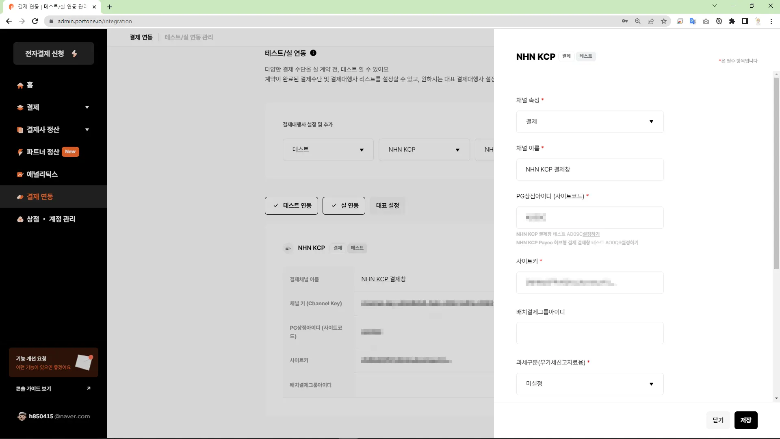Open 상점 · 계정 관리 menu item
Screen dimensions: 780x439
[x=51, y=219]
